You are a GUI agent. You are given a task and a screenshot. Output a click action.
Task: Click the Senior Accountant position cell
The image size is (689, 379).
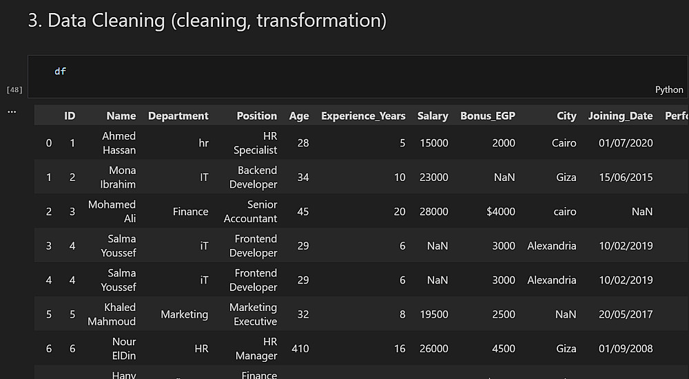(x=251, y=211)
